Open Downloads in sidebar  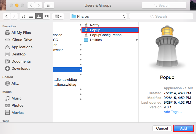(21, 68)
